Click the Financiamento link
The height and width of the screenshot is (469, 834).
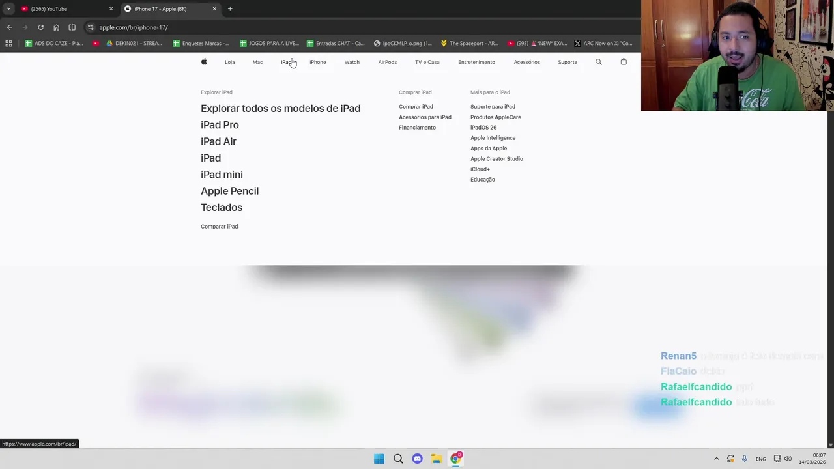click(x=417, y=128)
